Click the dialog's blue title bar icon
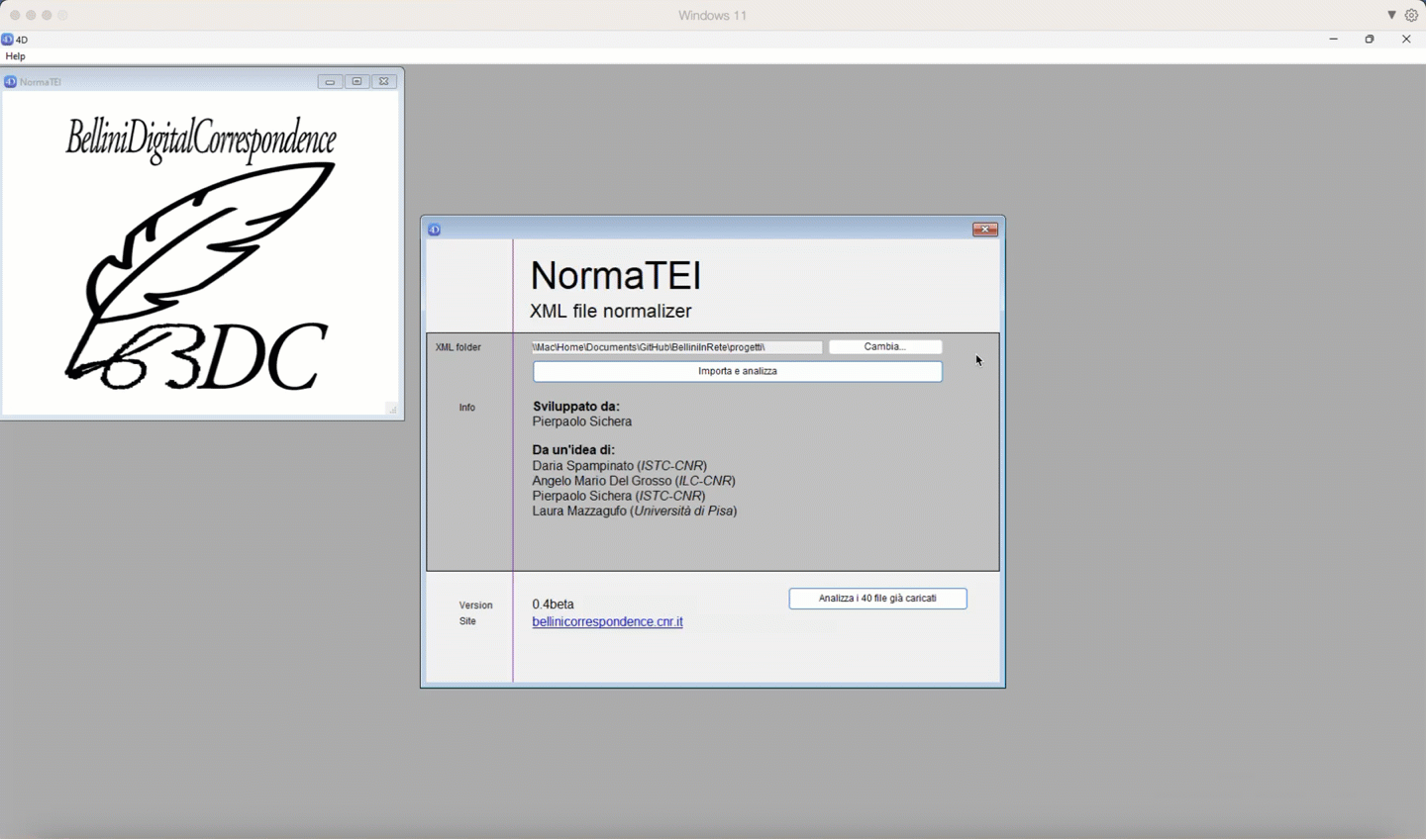Image resolution: width=1426 pixels, height=839 pixels. click(x=435, y=230)
